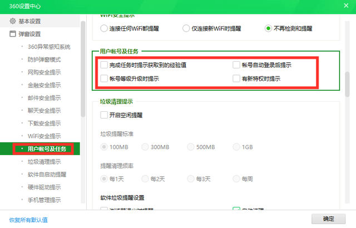Check 帐号等级升级时提示 option
The height and width of the screenshot is (228, 356).
[104, 78]
